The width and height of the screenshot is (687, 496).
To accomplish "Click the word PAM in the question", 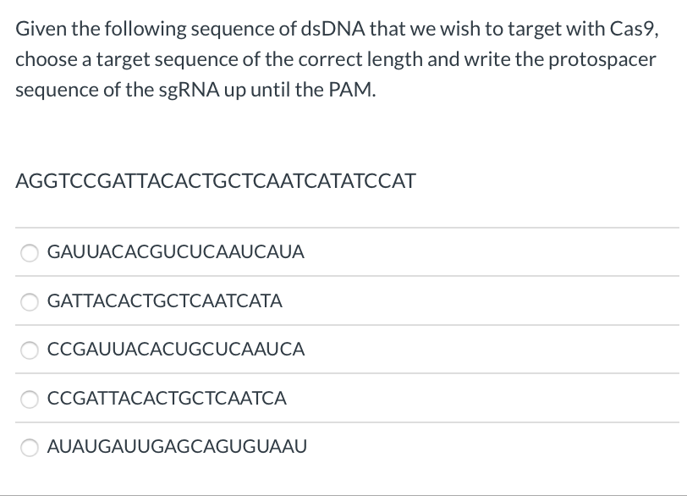I will coord(350,90).
